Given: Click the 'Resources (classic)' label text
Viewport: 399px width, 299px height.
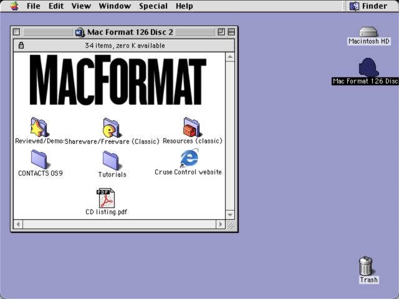Looking at the screenshot, I should pos(193,141).
